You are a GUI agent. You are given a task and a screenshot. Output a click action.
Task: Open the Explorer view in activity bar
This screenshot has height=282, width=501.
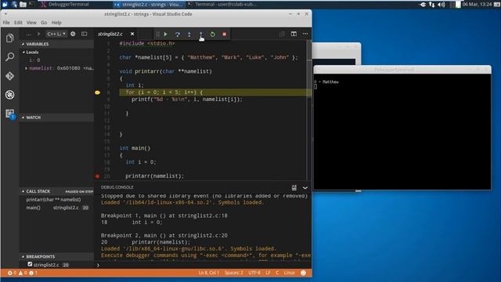coord(10,38)
